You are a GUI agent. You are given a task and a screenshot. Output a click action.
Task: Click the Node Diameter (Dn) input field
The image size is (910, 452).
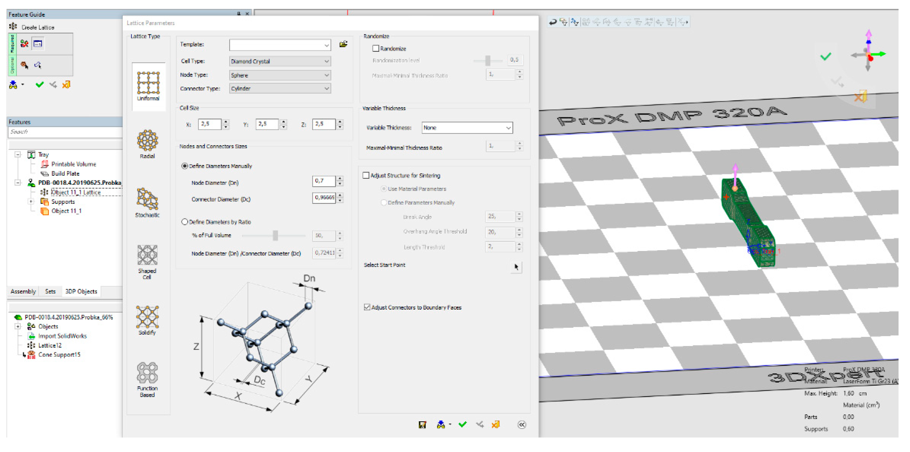pyautogui.click(x=324, y=181)
